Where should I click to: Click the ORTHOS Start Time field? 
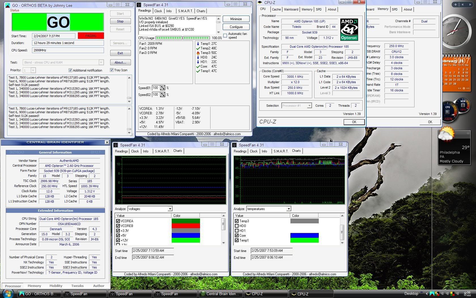(54, 36)
